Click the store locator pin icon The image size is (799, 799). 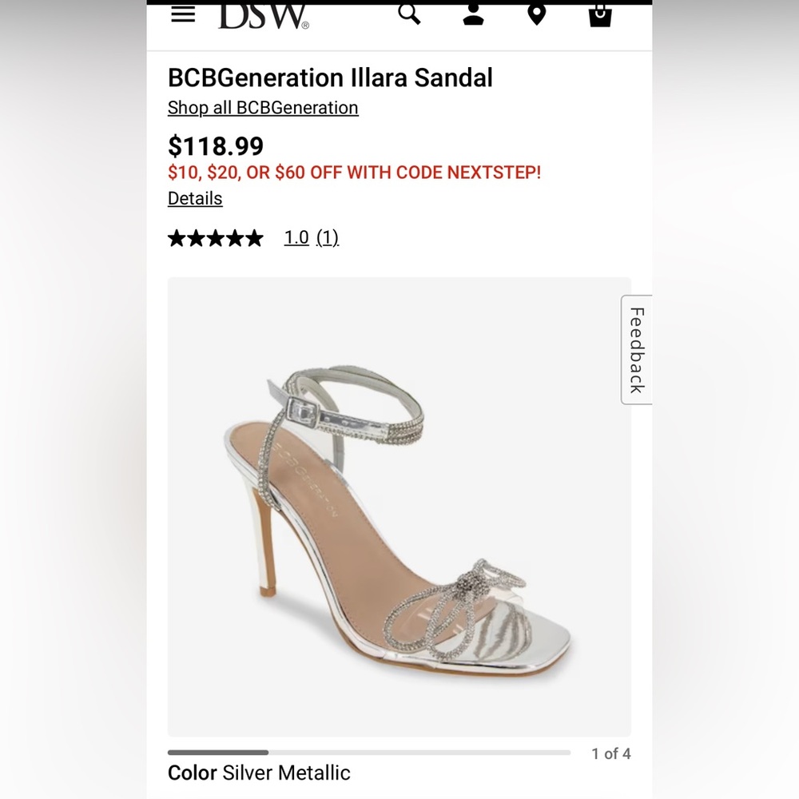(x=536, y=14)
